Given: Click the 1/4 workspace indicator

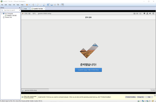Looking at the screenshot, I should [x=153, y=90].
